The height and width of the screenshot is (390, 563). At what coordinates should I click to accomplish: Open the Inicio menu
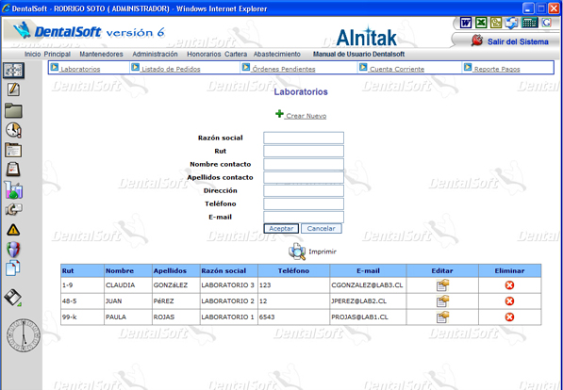point(32,55)
